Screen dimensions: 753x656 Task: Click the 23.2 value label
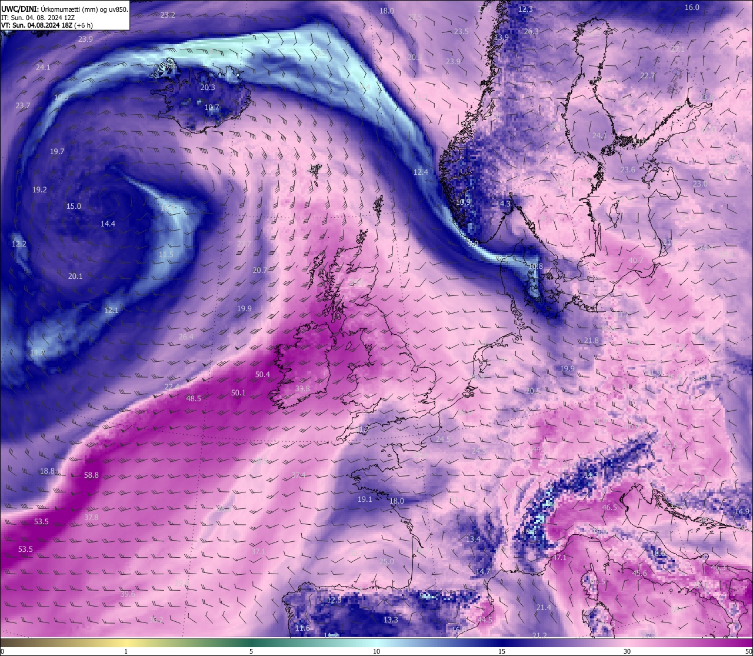(168, 15)
